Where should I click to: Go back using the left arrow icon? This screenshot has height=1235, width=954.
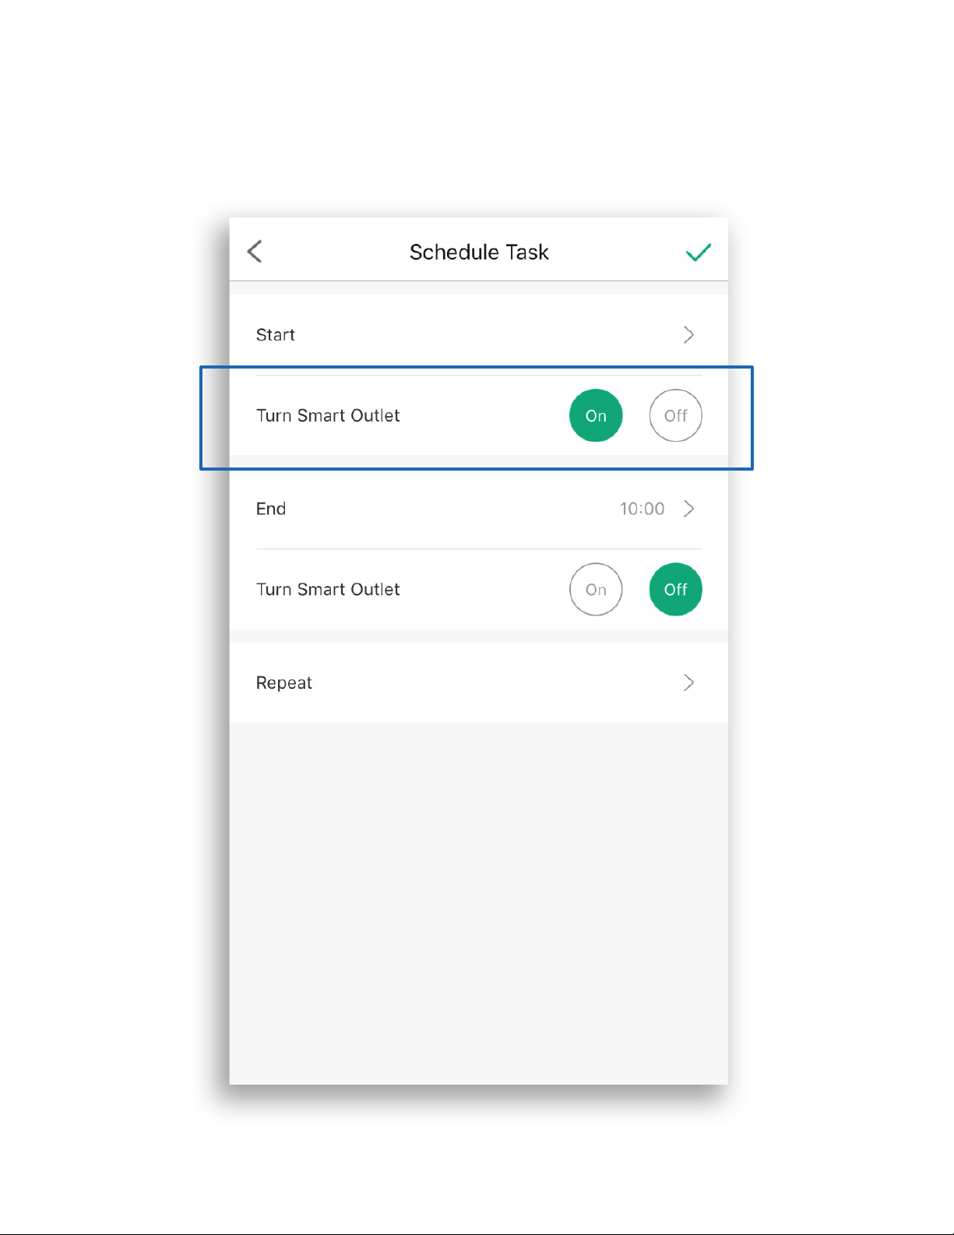(255, 252)
